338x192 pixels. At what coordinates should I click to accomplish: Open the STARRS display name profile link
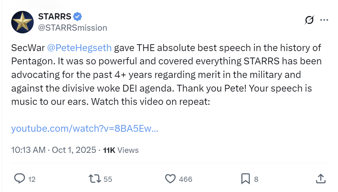pos(55,16)
